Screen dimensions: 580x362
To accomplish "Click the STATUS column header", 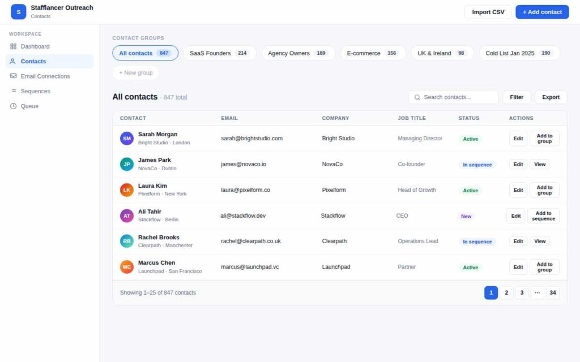I will click(468, 118).
